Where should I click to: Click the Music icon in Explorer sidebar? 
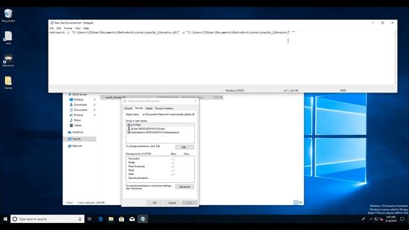(71, 120)
